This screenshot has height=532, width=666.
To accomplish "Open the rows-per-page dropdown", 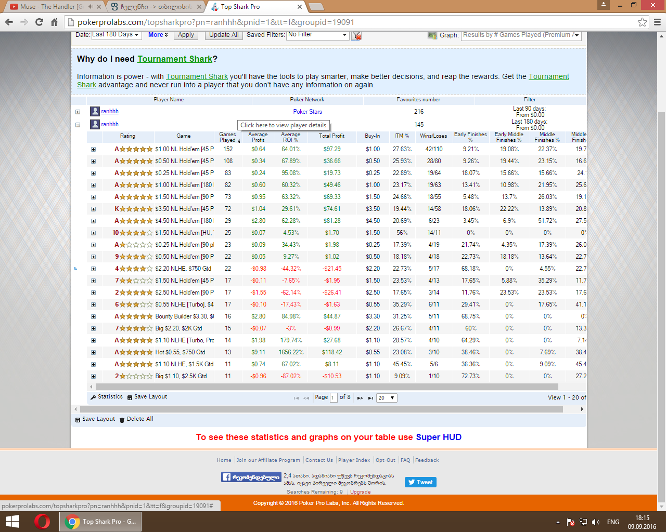I will coord(387,398).
